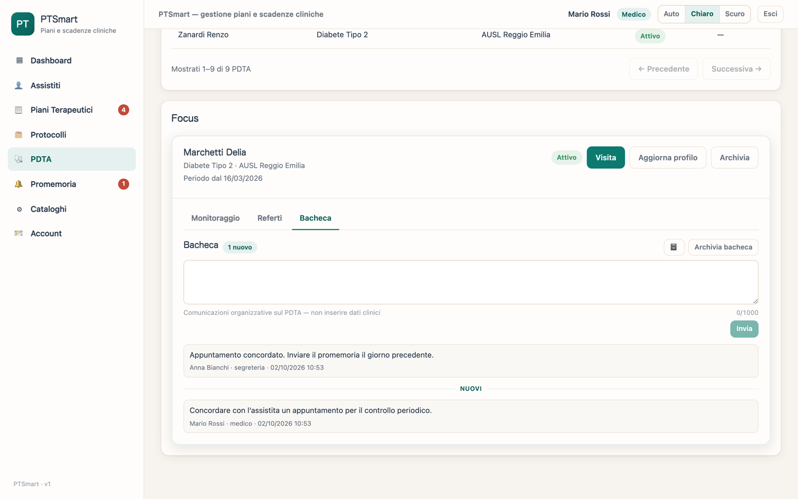Click the Archivia button in the Focus header
Viewport: 798px width, 499px height.
[x=735, y=158]
